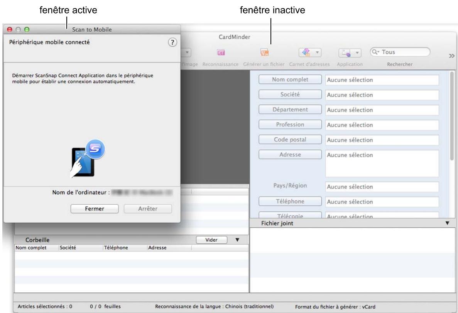The width and height of the screenshot is (458, 313).
Task: Click the green zoom button of Scan to Mobile
Action: [27, 29]
